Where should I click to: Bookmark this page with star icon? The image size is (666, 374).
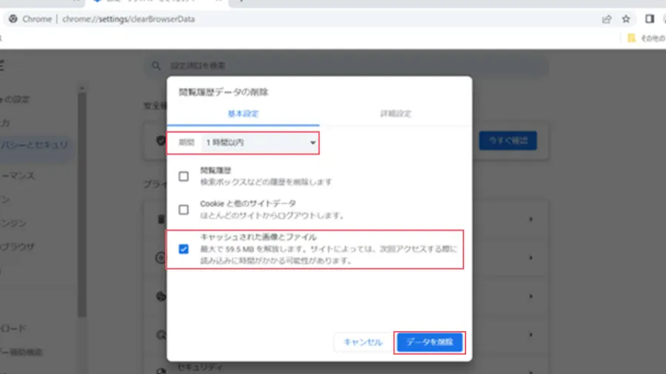[626, 19]
